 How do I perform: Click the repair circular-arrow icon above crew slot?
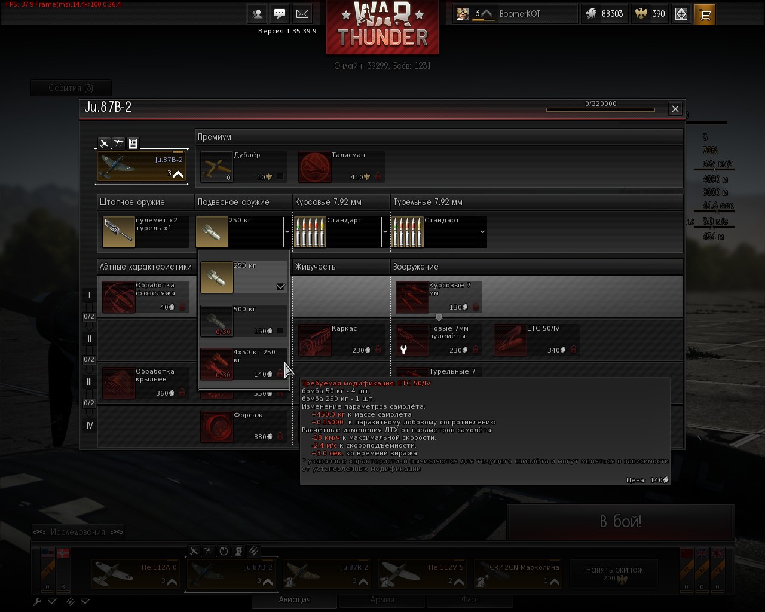coord(224,551)
